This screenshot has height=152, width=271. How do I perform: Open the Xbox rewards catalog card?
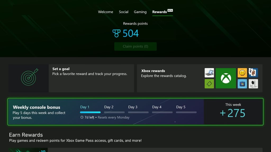pos(200,78)
